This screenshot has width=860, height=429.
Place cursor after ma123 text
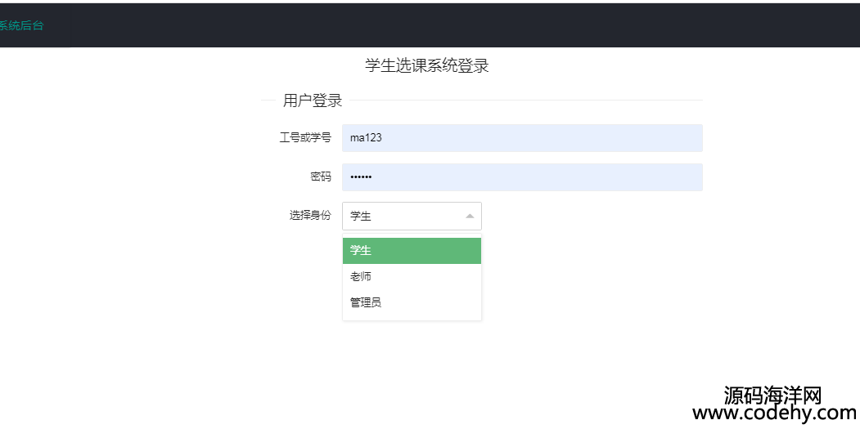tap(383, 138)
